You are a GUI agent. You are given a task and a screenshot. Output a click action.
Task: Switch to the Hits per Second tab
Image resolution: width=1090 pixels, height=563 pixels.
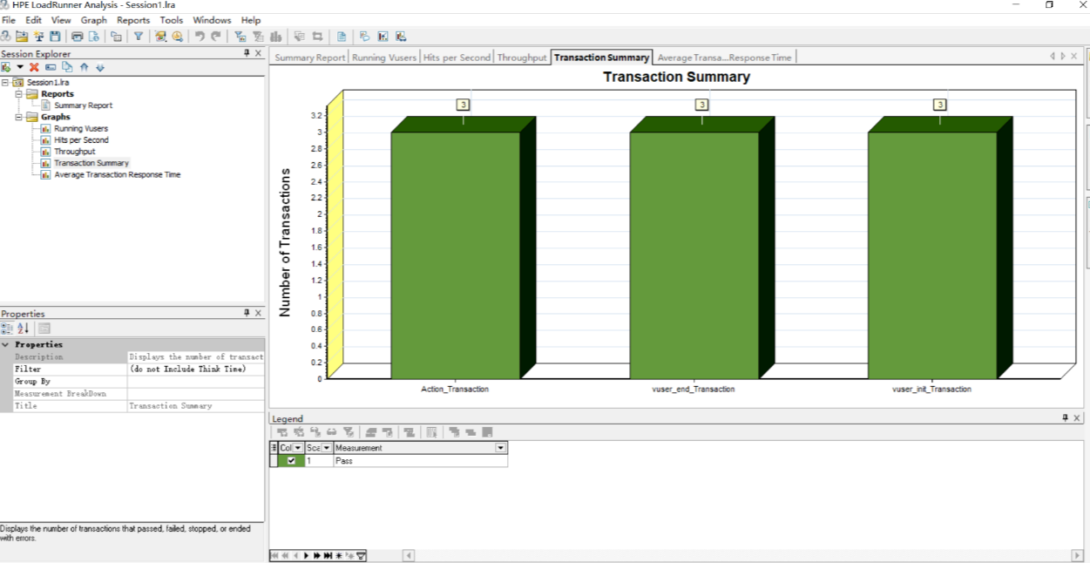457,58
